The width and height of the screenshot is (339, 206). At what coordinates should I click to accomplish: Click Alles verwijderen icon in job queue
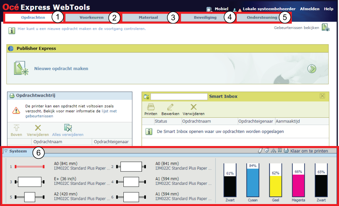[x=68, y=128]
